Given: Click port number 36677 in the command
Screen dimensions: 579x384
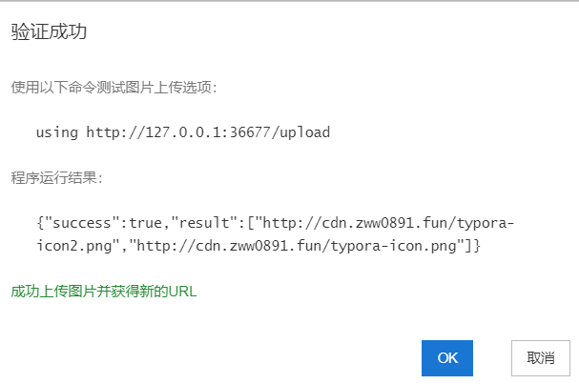Looking at the screenshot, I should point(242,132).
